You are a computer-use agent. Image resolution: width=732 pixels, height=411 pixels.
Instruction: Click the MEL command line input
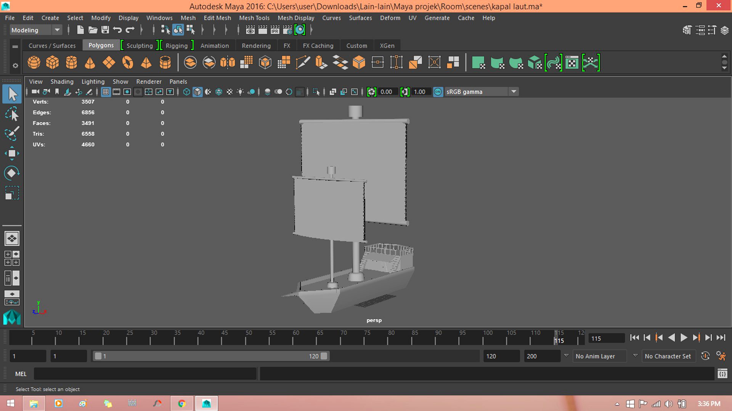pos(145,374)
